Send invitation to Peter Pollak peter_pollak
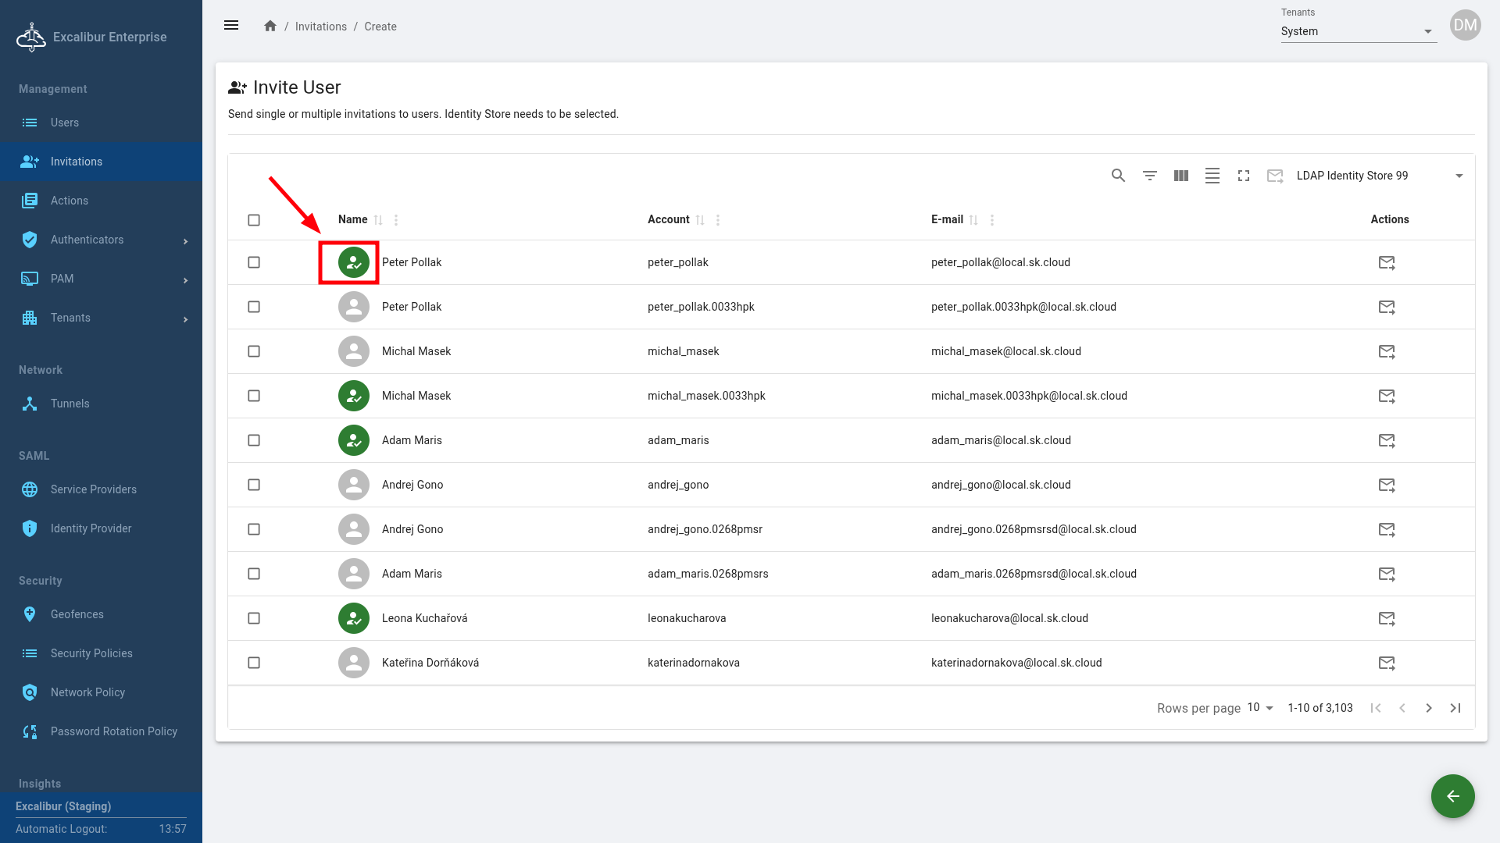1500x843 pixels. pos(1386,262)
